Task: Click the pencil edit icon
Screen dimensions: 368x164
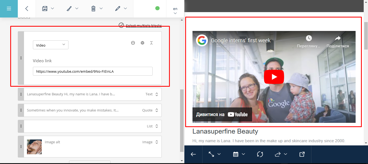Action: coord(118,9)
